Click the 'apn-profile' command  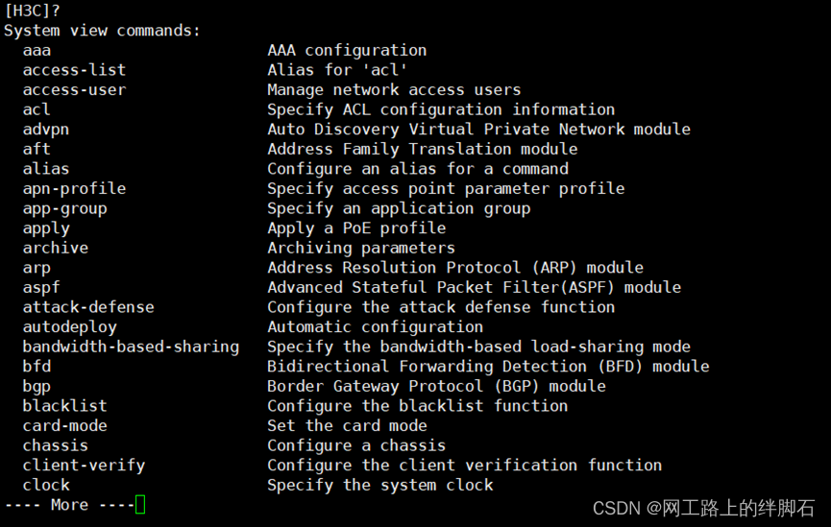pyautogui.click(x=74, y=188)
